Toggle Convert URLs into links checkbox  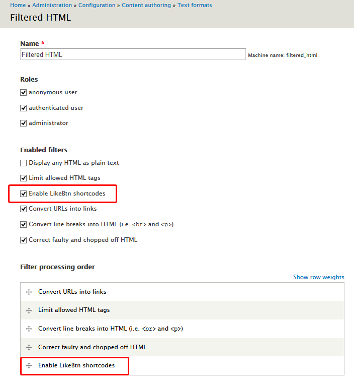[x=23, y=209]
